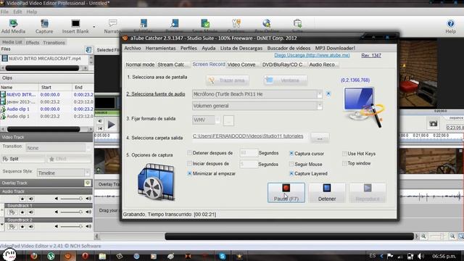
Task: Toggle Capture Layered checkbox
Action: point(291,173)
